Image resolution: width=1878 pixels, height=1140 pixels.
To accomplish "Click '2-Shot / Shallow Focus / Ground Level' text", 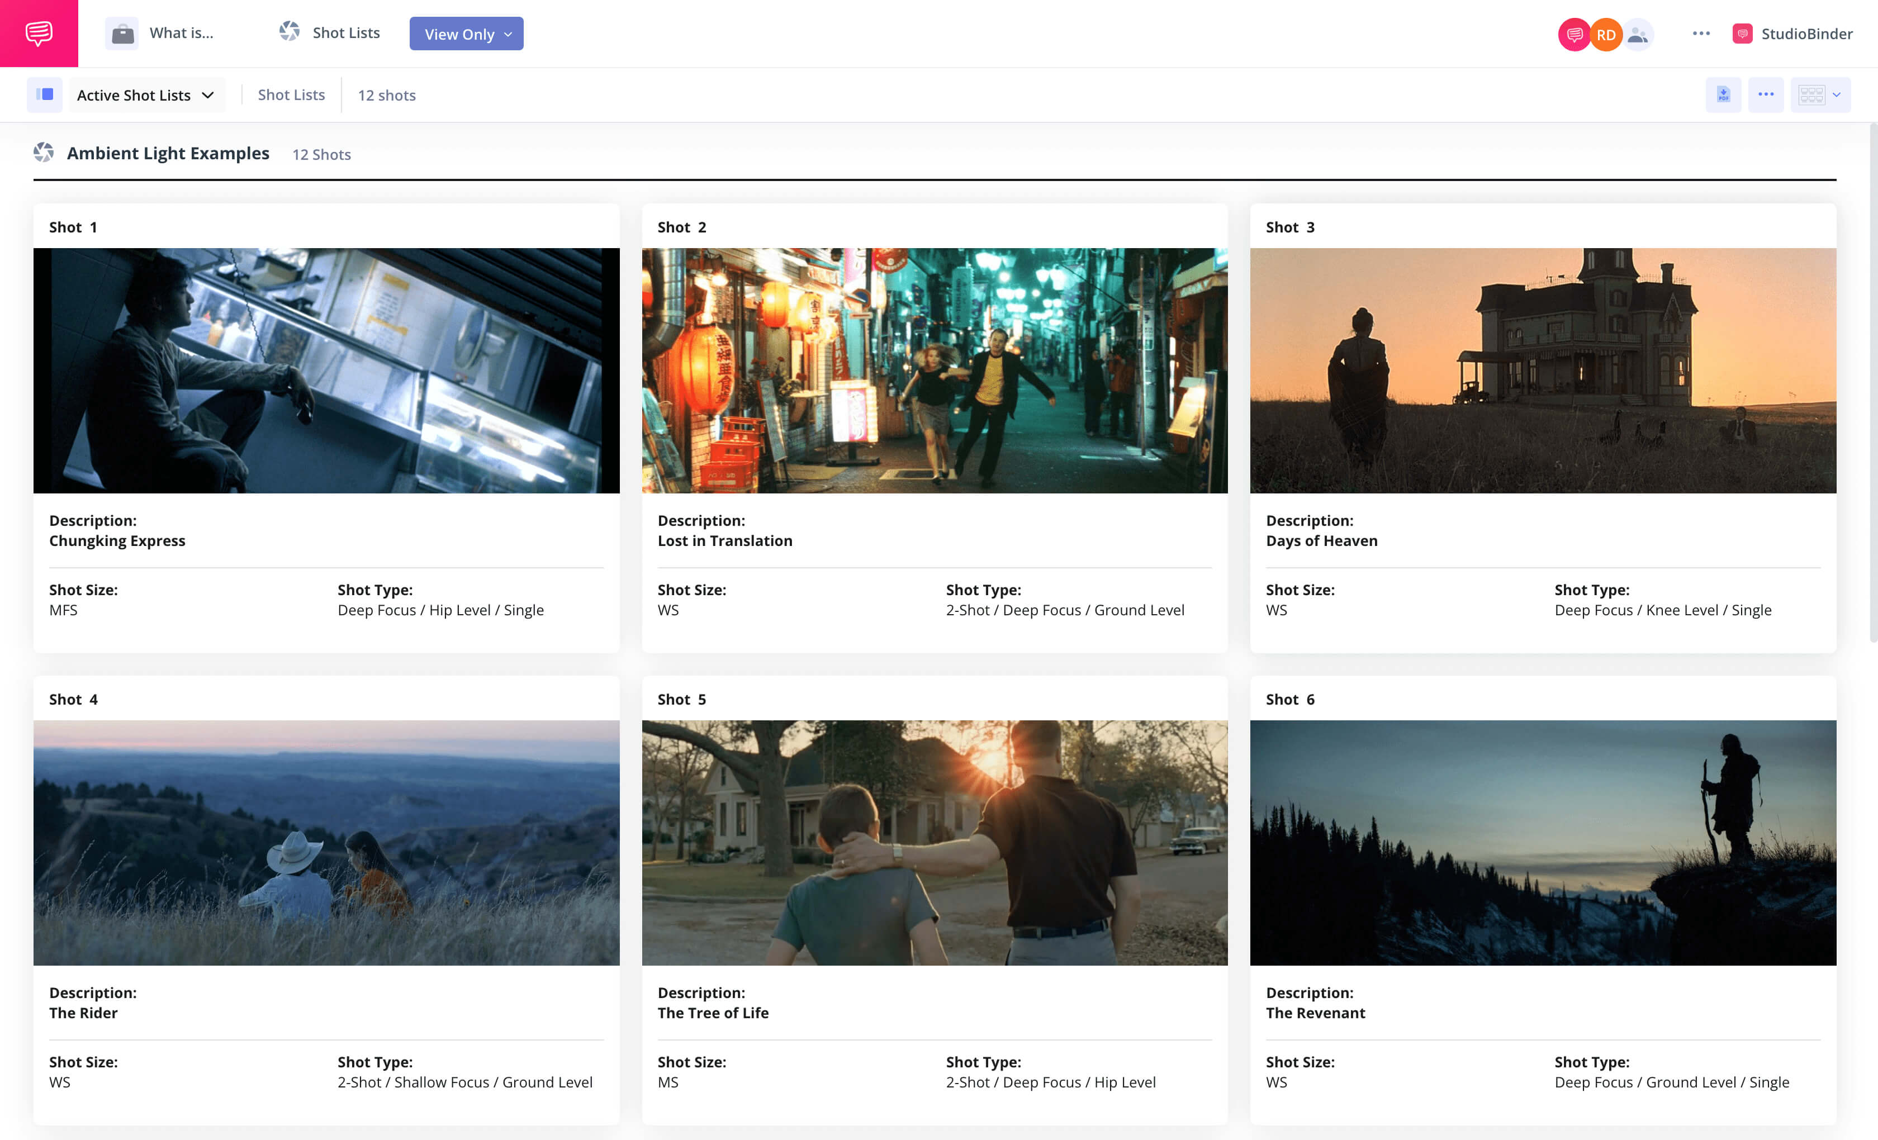I will (465, 1082).
